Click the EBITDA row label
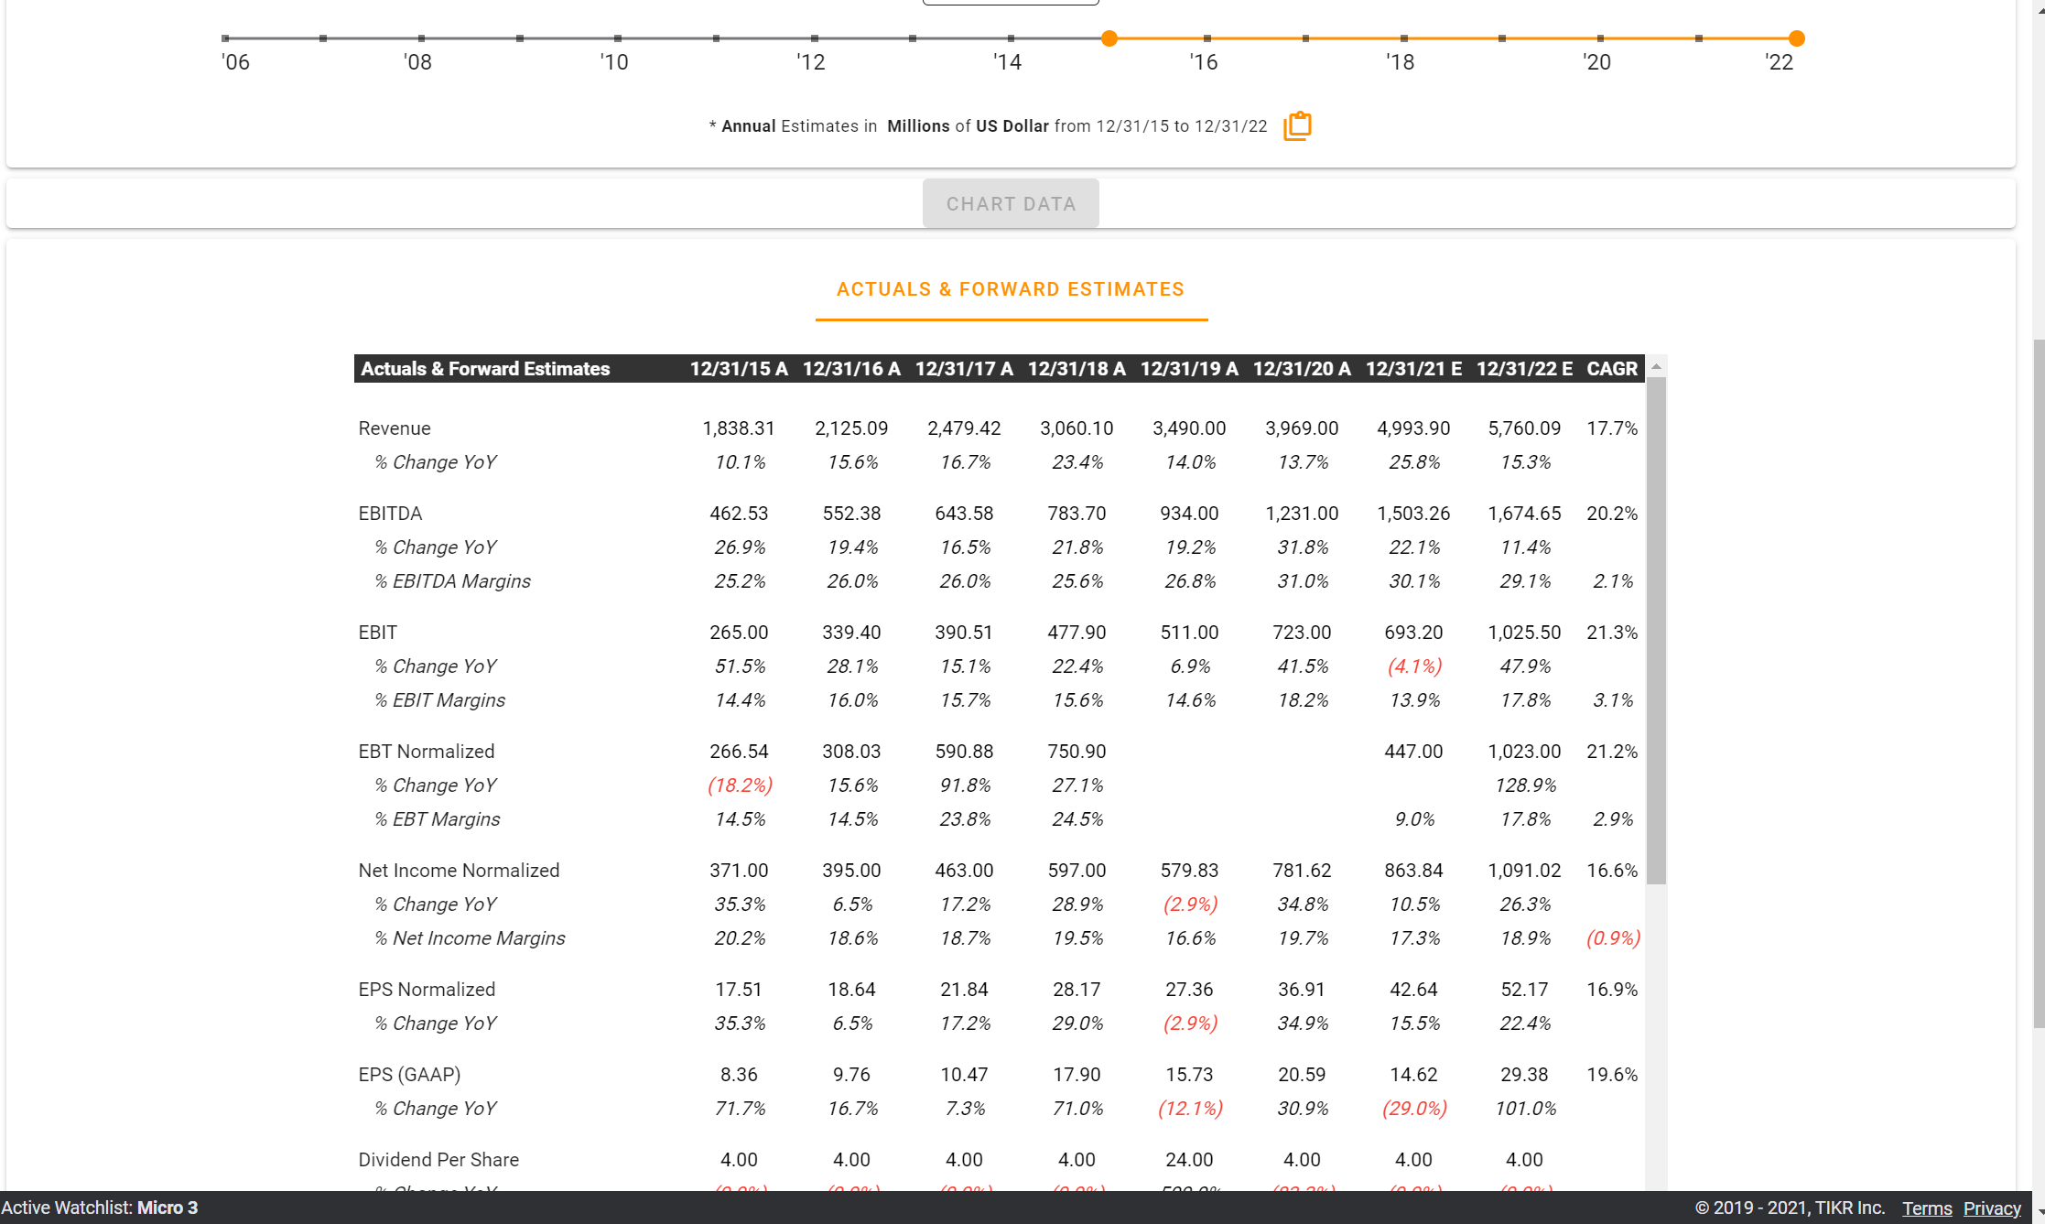This screenshot has height=1224, width=2045. pyautogui.click(x=391, y=514)
